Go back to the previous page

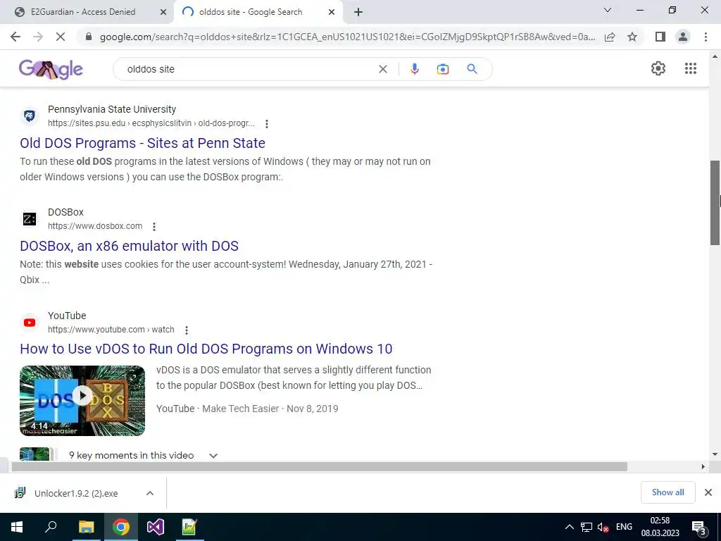point(15,37)
